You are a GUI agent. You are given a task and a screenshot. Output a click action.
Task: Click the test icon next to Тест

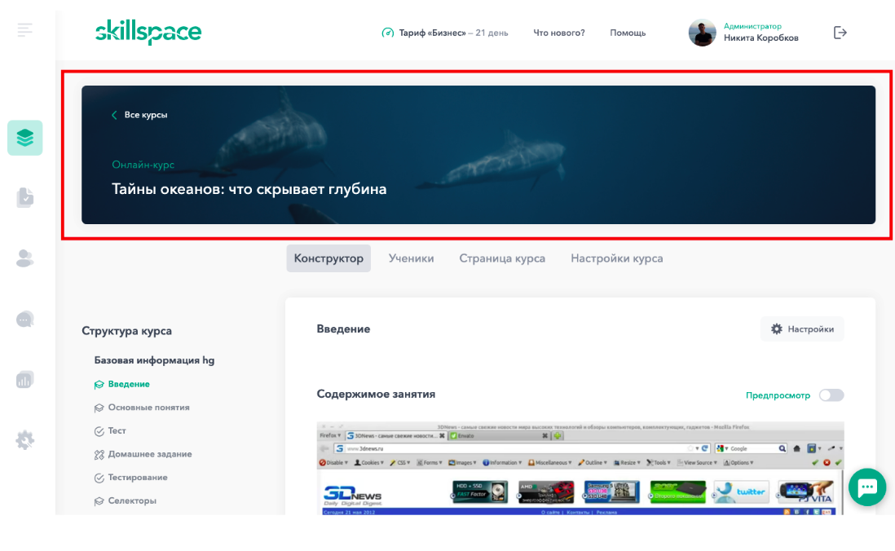99,431
